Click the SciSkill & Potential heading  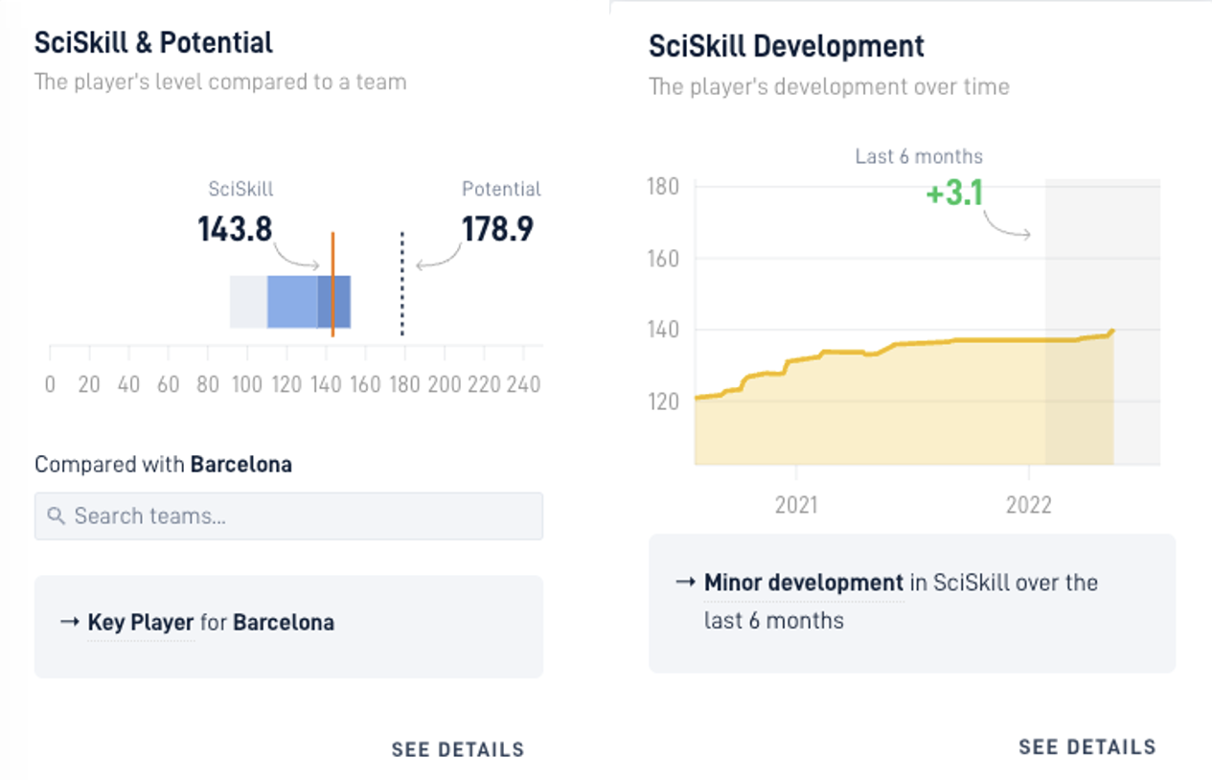coord(153,43)
